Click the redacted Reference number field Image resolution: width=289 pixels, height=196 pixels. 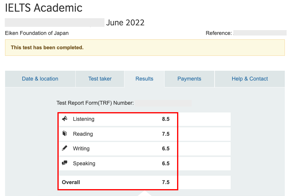pos(260,33)
